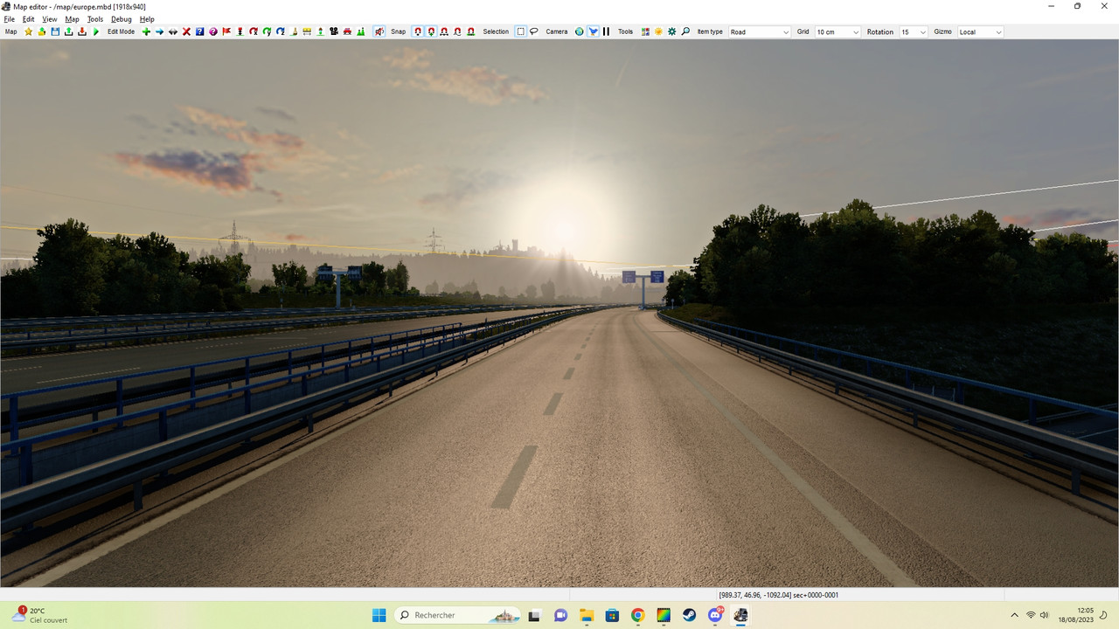Enable rectangle selection mode
The height and width of the screenshot is (629, 1119).
pos(521,31)
